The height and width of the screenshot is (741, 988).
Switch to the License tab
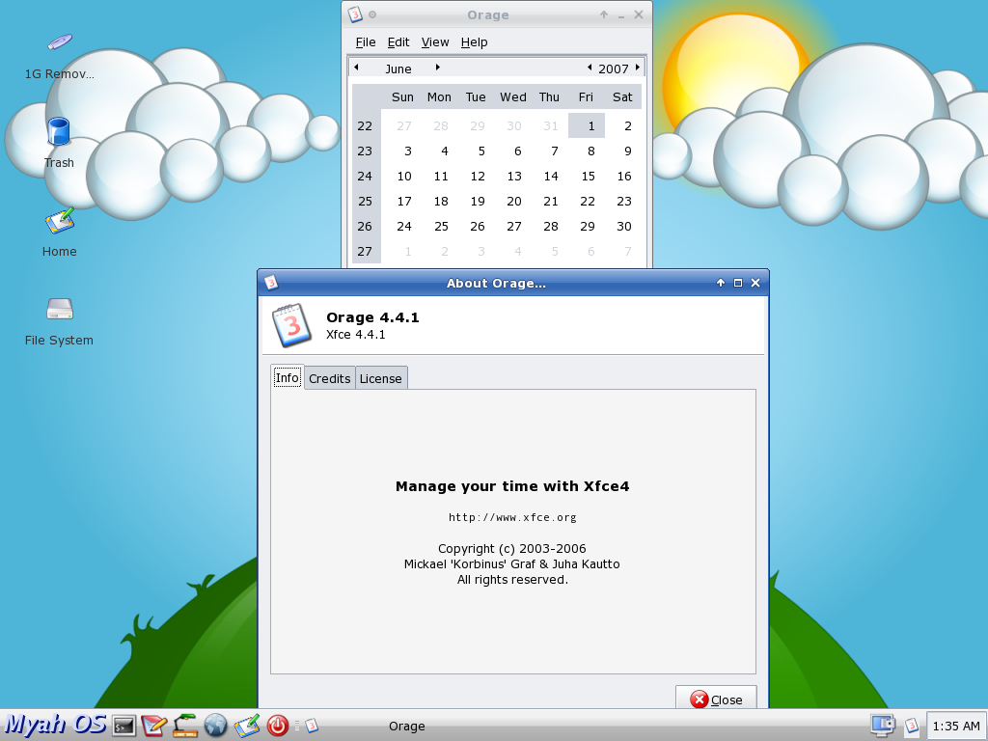pyautogui.click(x=380, y=378)
